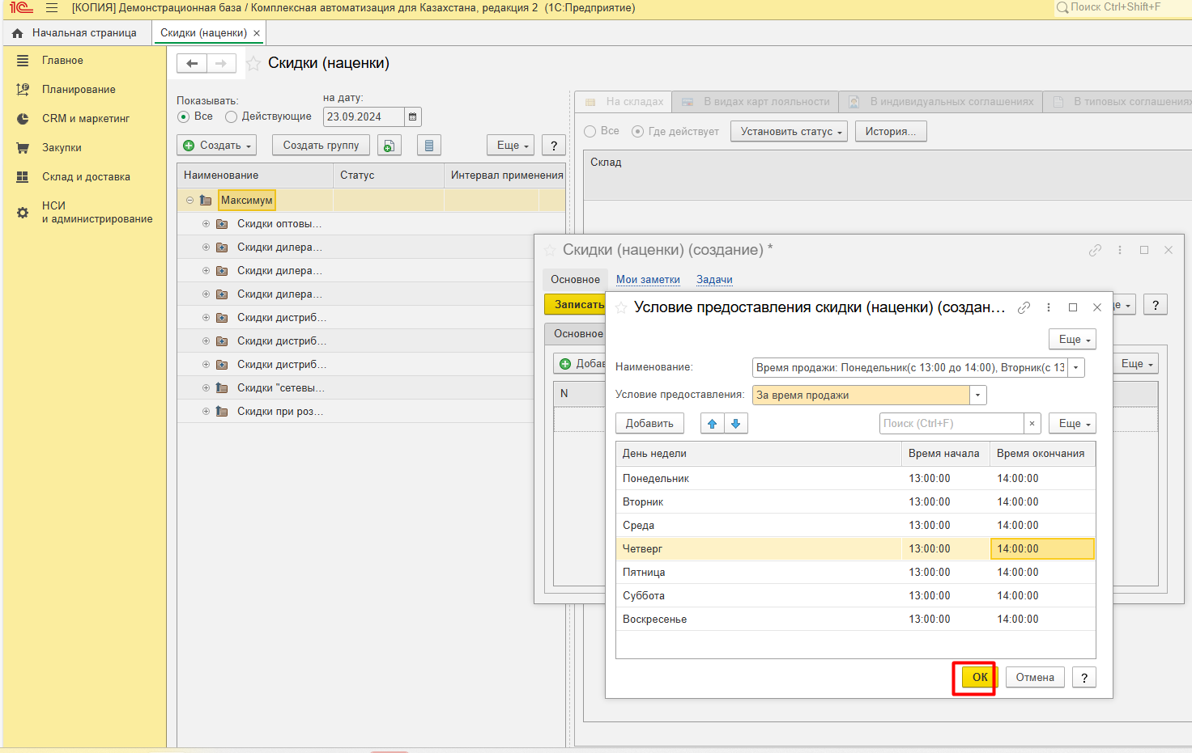Open the Условие предоставления dropdown
Viewport: 1192px width, 753px height.
click(x=978, y=396)
